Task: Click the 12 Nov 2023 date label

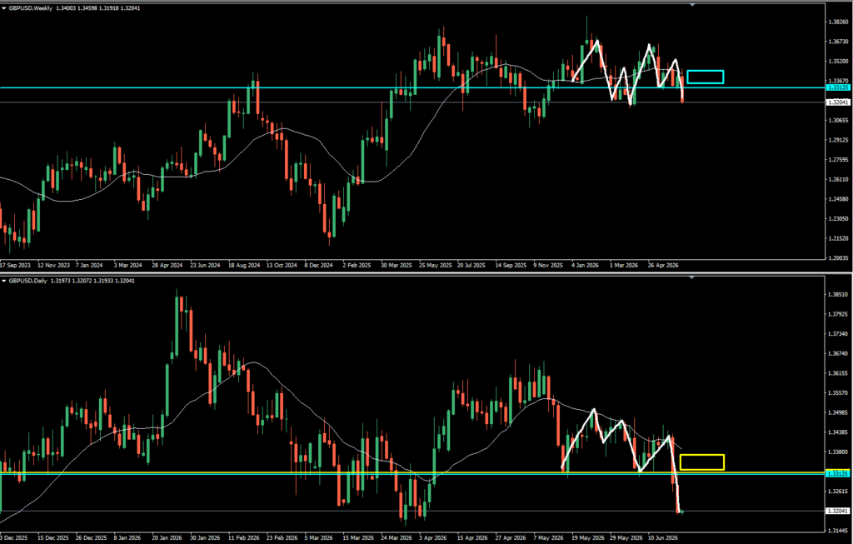Action: tap(54, 266)
